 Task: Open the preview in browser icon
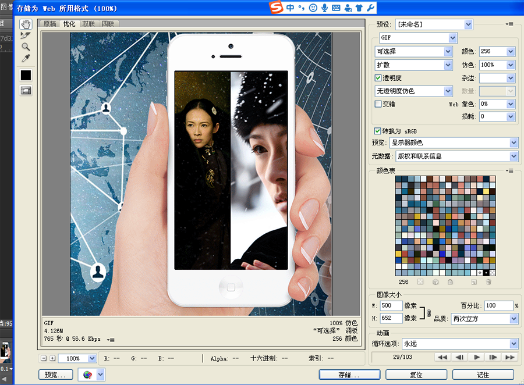[87, 375]
